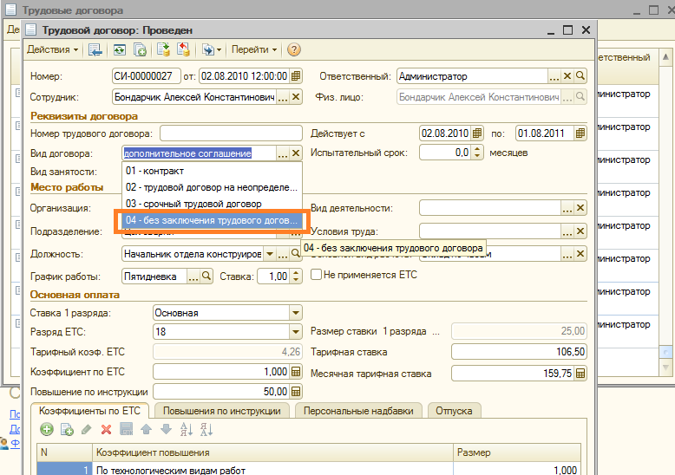Click the Номер трудового договора input field
The height and width of the screenshot is (475, 675).
229,133
